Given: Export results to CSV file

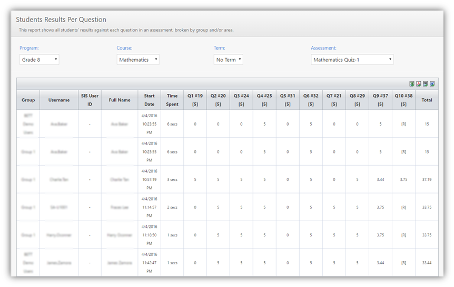Looking at the screenshot, I should point(425,84).
